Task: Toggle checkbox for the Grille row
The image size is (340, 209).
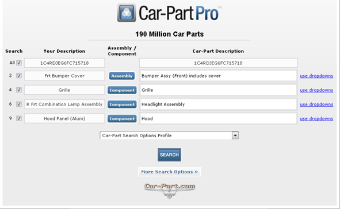Action: pos(19,90)
